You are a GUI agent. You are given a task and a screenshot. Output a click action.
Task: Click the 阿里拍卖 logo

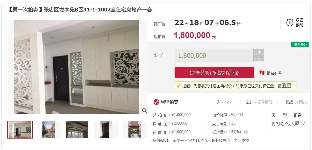pos(165,102)
